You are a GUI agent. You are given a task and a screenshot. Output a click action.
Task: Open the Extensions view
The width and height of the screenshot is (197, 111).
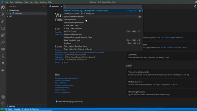point(3,35)
